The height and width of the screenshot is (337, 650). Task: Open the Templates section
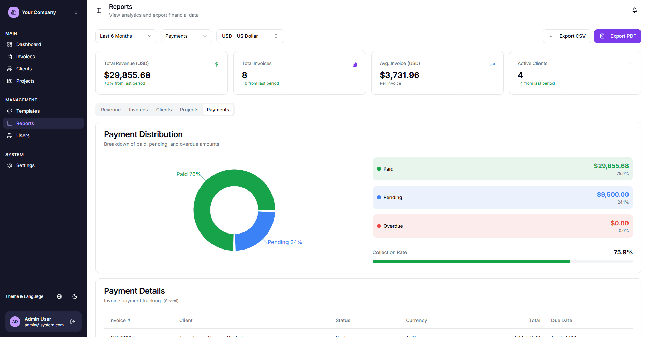[28, 111]
